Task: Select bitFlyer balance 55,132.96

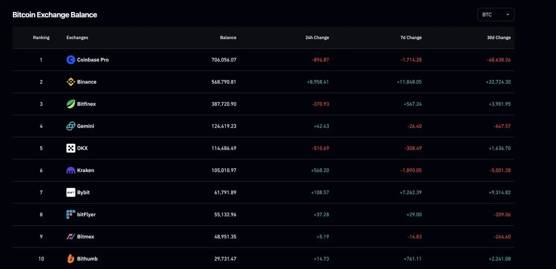Action: pyautogui.click(x=225, y=214)
